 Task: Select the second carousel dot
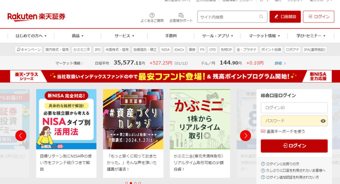(x=131, y=183)
